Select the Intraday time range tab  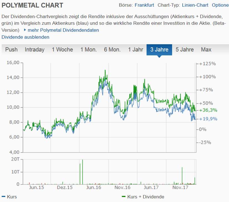coord(35,50)
